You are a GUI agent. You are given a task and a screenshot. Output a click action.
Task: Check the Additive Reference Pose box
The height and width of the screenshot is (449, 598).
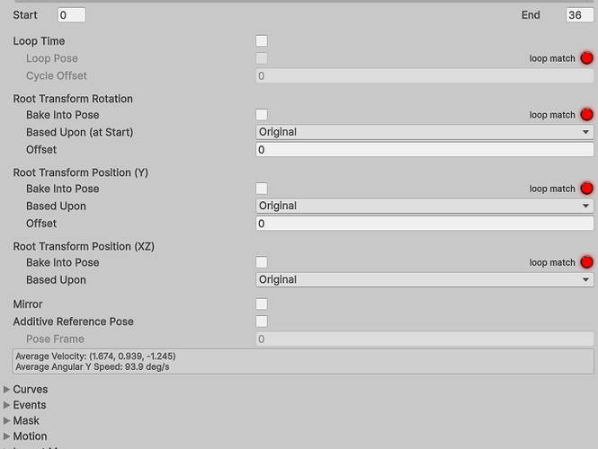(x=262, y=321)
